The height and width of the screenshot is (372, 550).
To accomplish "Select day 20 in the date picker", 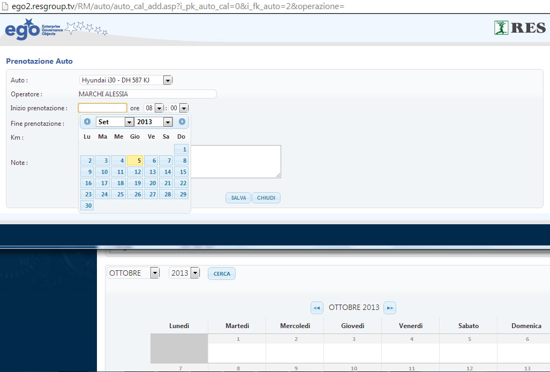I will [151, 183].
